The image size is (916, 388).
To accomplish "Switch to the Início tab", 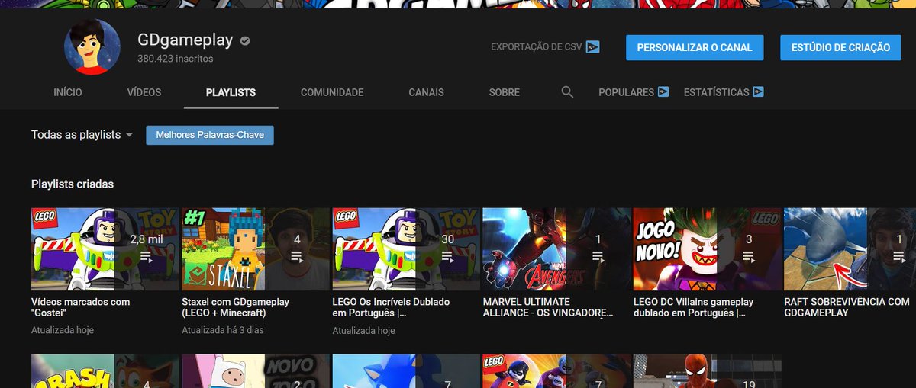I will [68, 92].
